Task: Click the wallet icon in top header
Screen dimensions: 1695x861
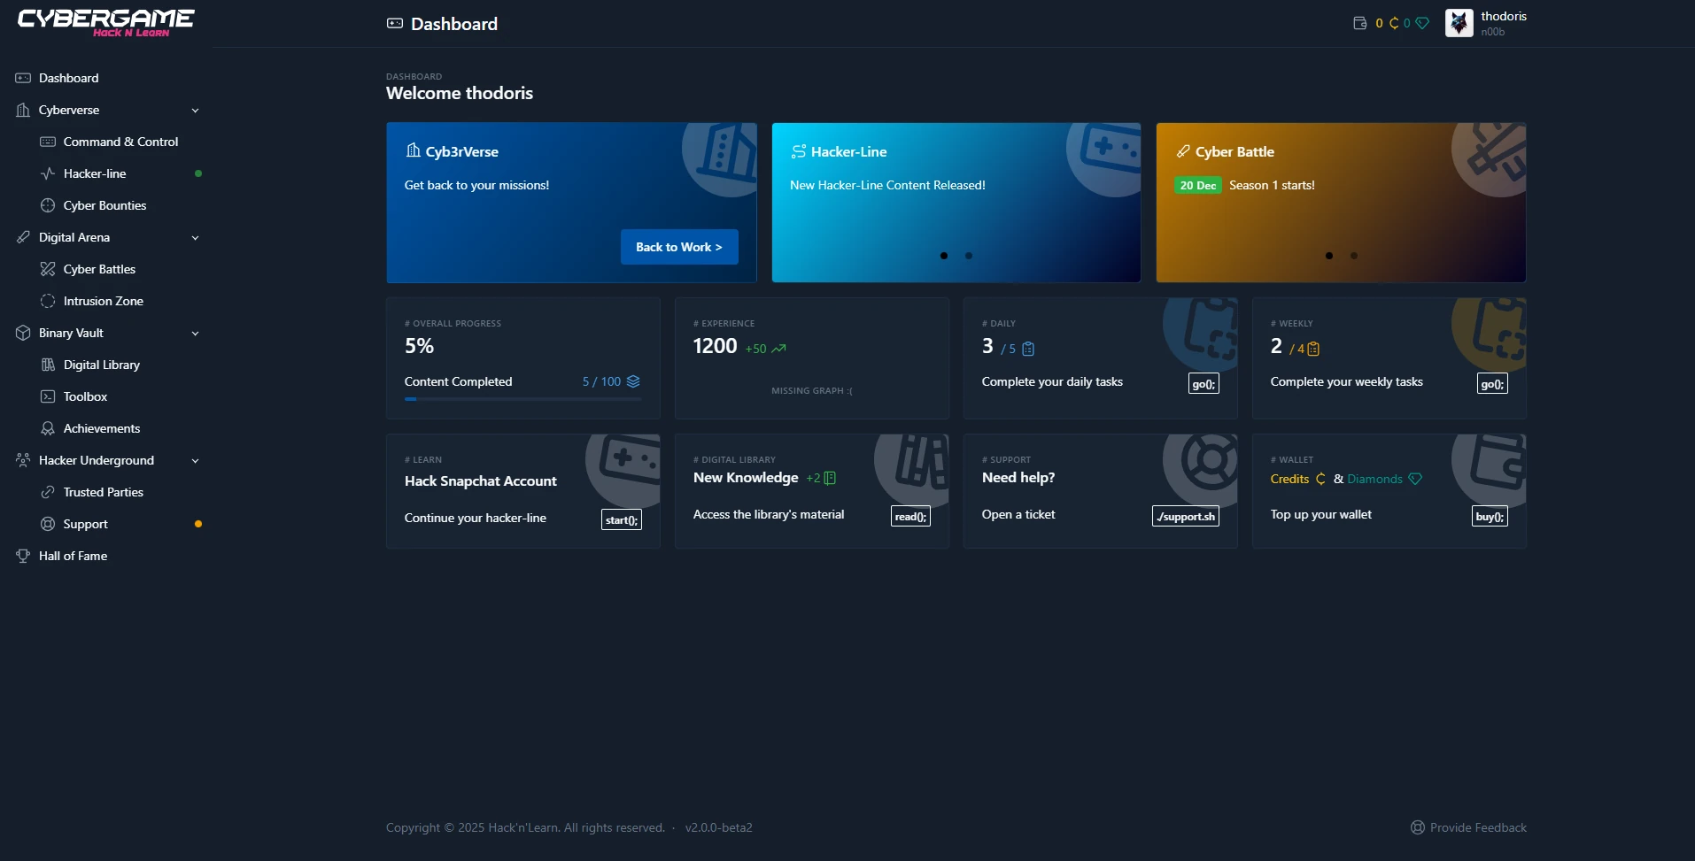Action: point(1359,23)
